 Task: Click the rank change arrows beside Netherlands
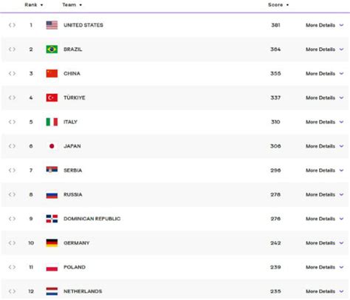coord(12,291)
